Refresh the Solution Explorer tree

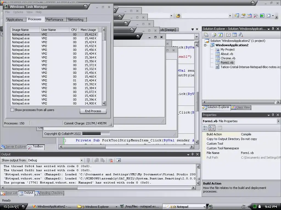(220, 35)
